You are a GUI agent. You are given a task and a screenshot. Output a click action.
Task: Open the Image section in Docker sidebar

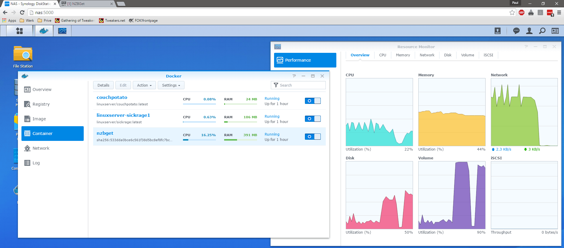[53, 119]
